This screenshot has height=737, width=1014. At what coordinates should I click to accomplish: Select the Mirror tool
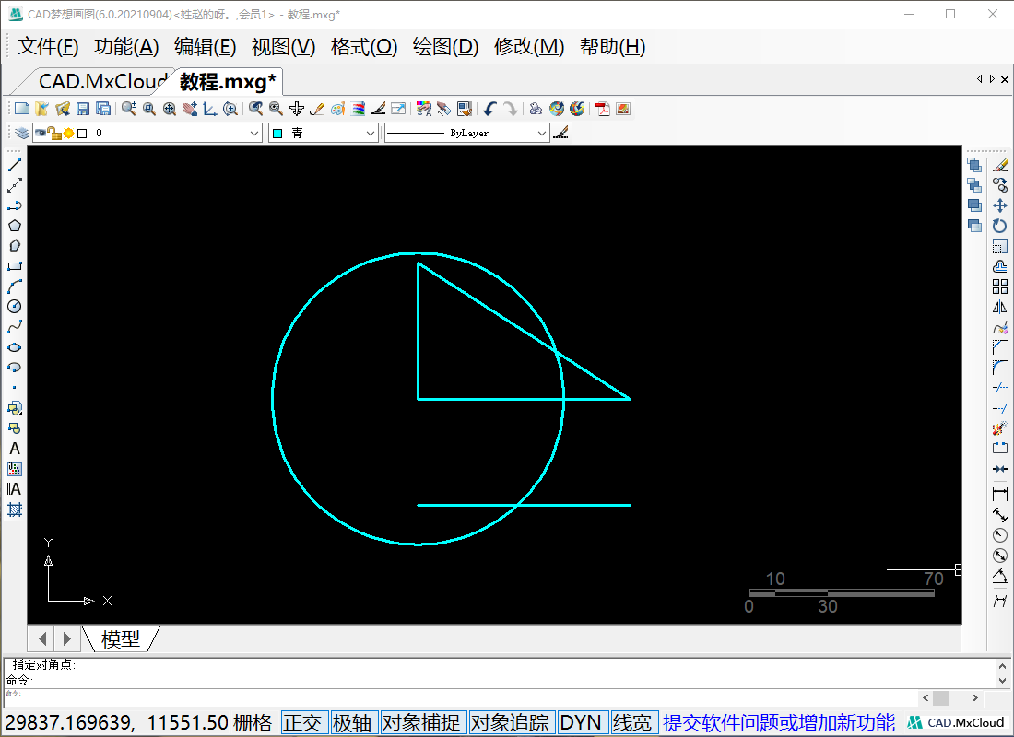(1000, 307)
